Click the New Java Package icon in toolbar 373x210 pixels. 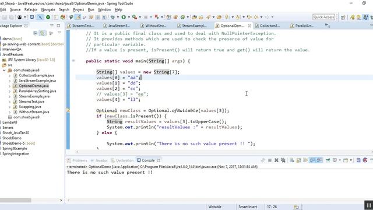[x=175, y=17]
